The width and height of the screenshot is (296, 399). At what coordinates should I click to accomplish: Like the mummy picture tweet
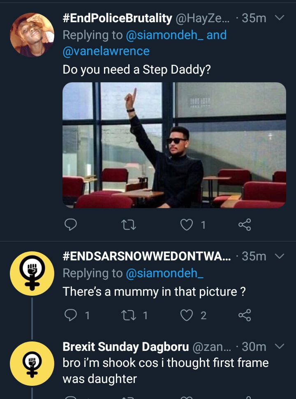tap(187, 315)
